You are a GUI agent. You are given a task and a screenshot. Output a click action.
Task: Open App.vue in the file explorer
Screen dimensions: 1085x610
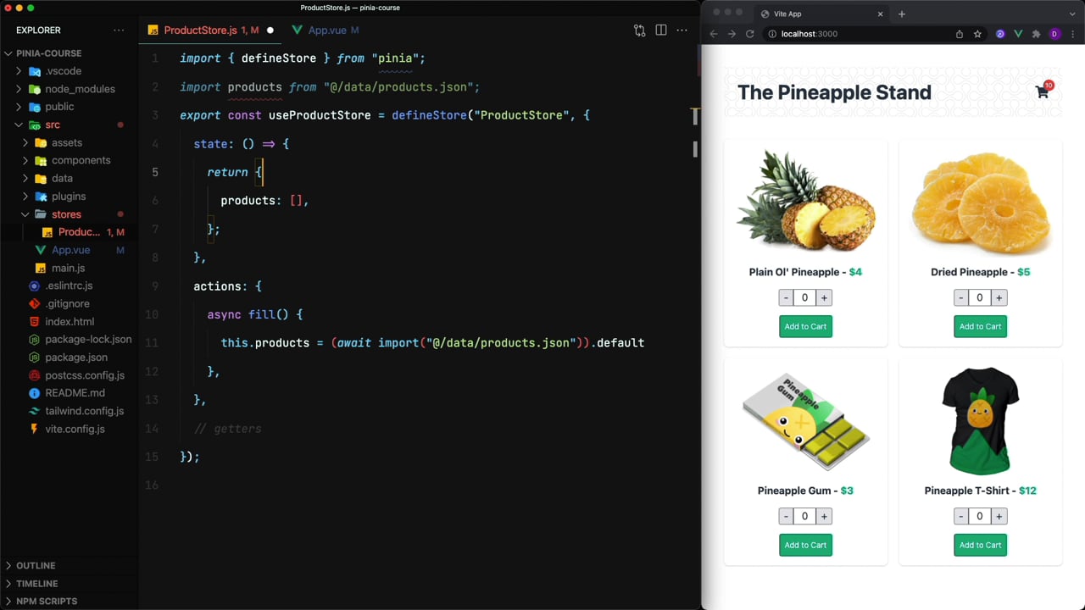[x=70, y=250]
